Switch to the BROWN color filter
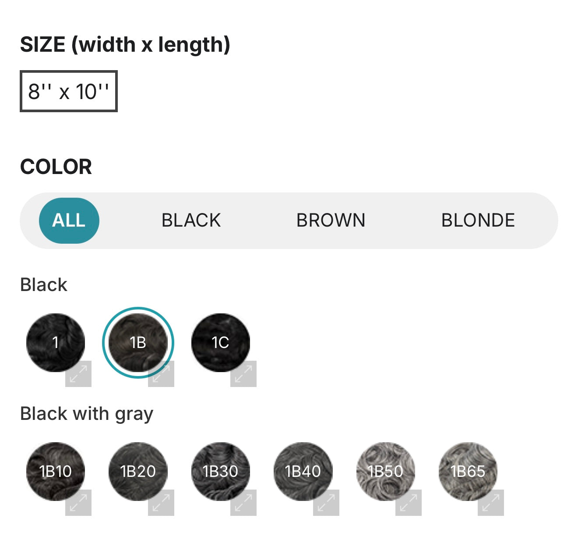The width and height of the screenshot is (578, 547). 331,220
